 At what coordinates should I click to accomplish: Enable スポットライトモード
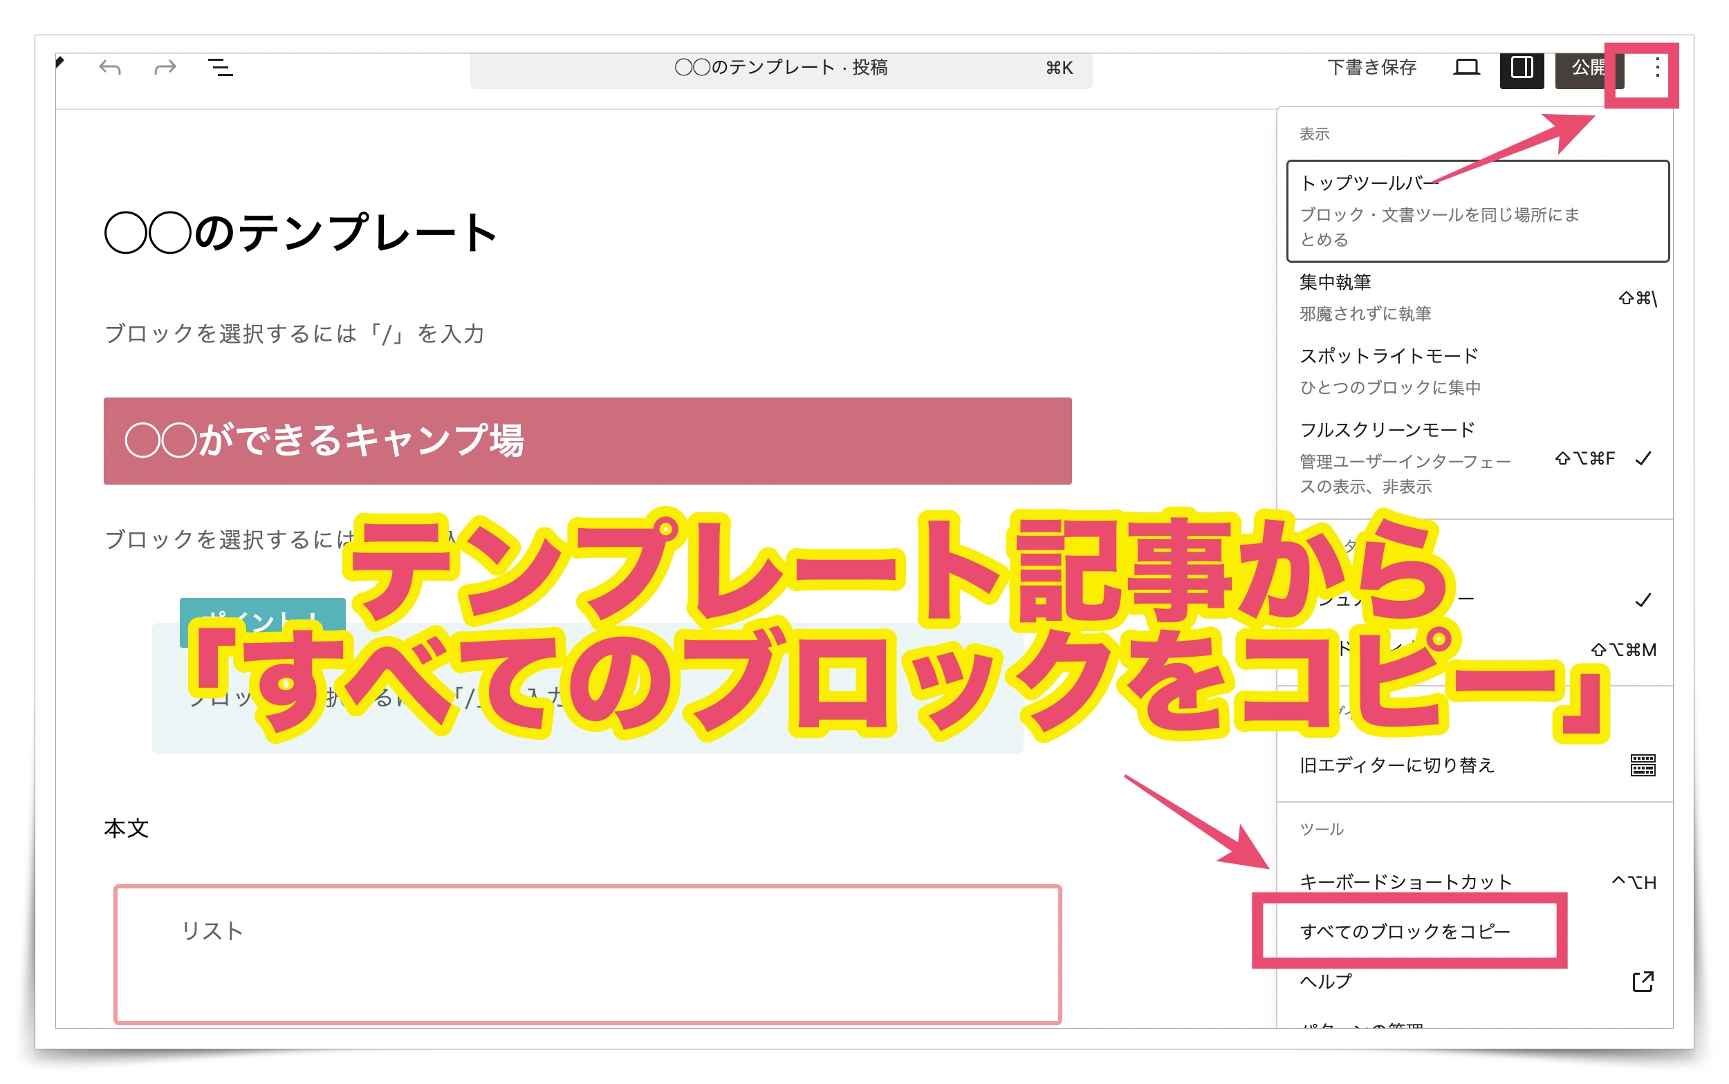click(x=1477, y=371)
